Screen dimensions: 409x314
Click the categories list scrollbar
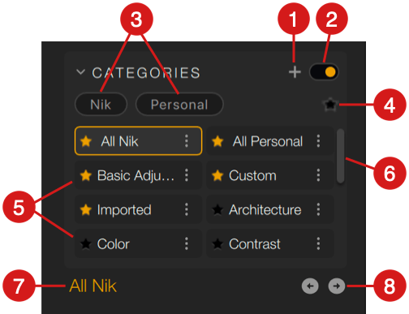pos(341,156)
